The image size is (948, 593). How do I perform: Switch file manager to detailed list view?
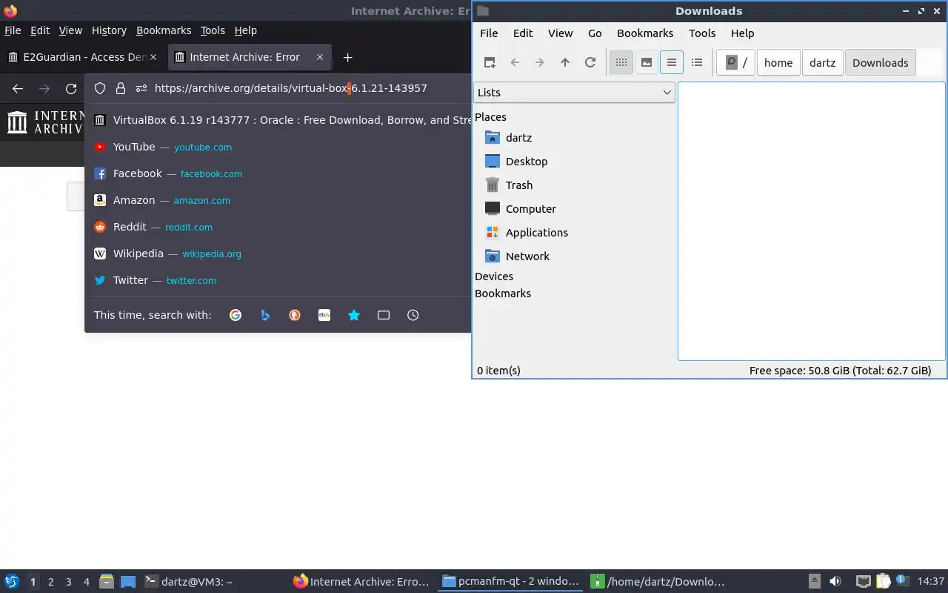(697, 62)
